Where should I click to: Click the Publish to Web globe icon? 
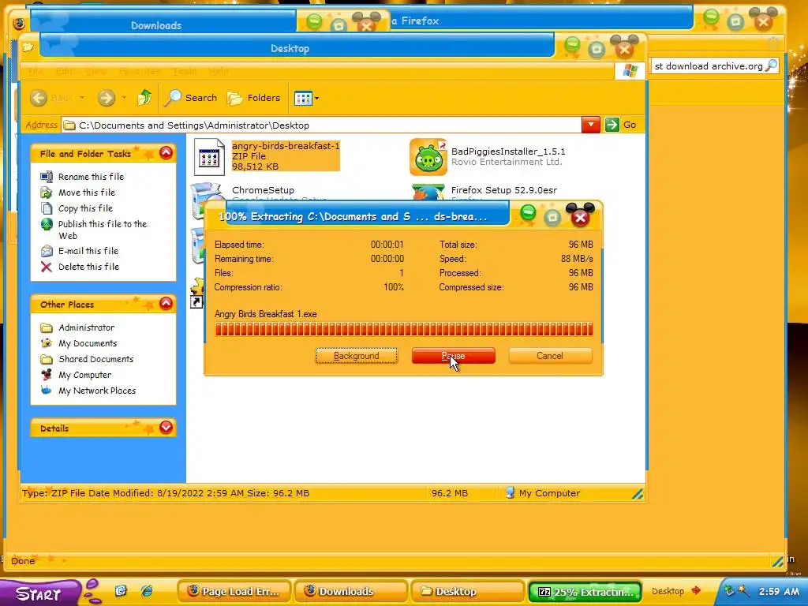pos(47,224)
